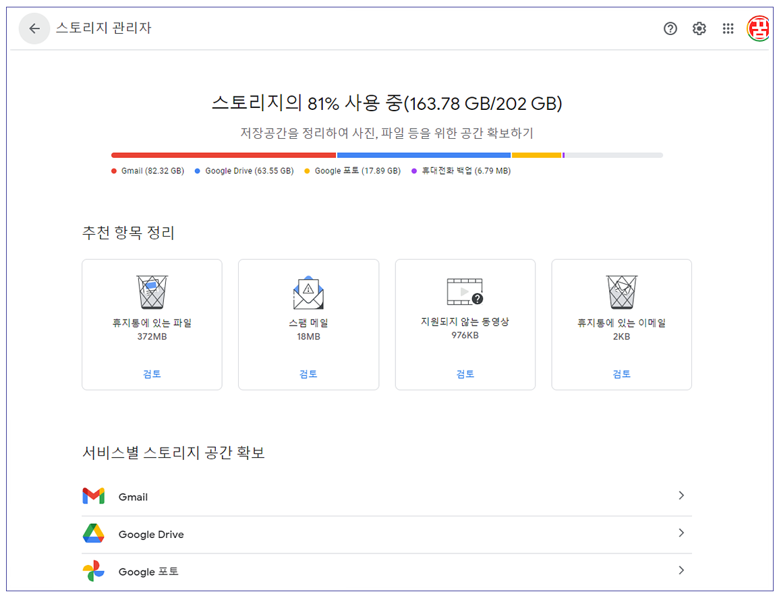Screen dimensions: 779x598
Task: Click the 서비스별 스토리지 공간 확보 heading
Action: (173, 452)
